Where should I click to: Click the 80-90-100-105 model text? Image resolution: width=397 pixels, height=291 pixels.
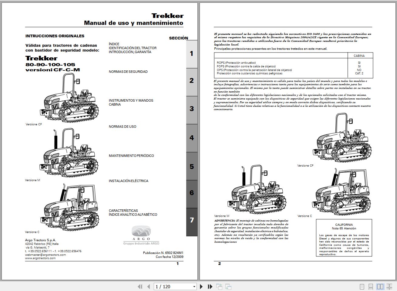pos(50,65)
